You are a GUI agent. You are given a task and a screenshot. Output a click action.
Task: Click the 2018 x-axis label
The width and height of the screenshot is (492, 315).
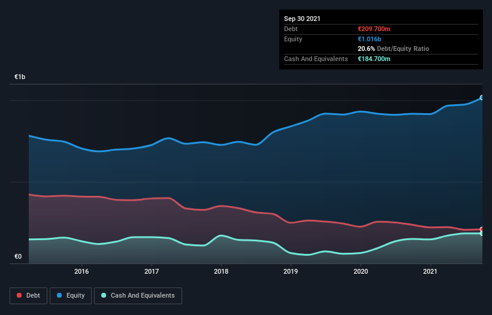coord(221,271)
